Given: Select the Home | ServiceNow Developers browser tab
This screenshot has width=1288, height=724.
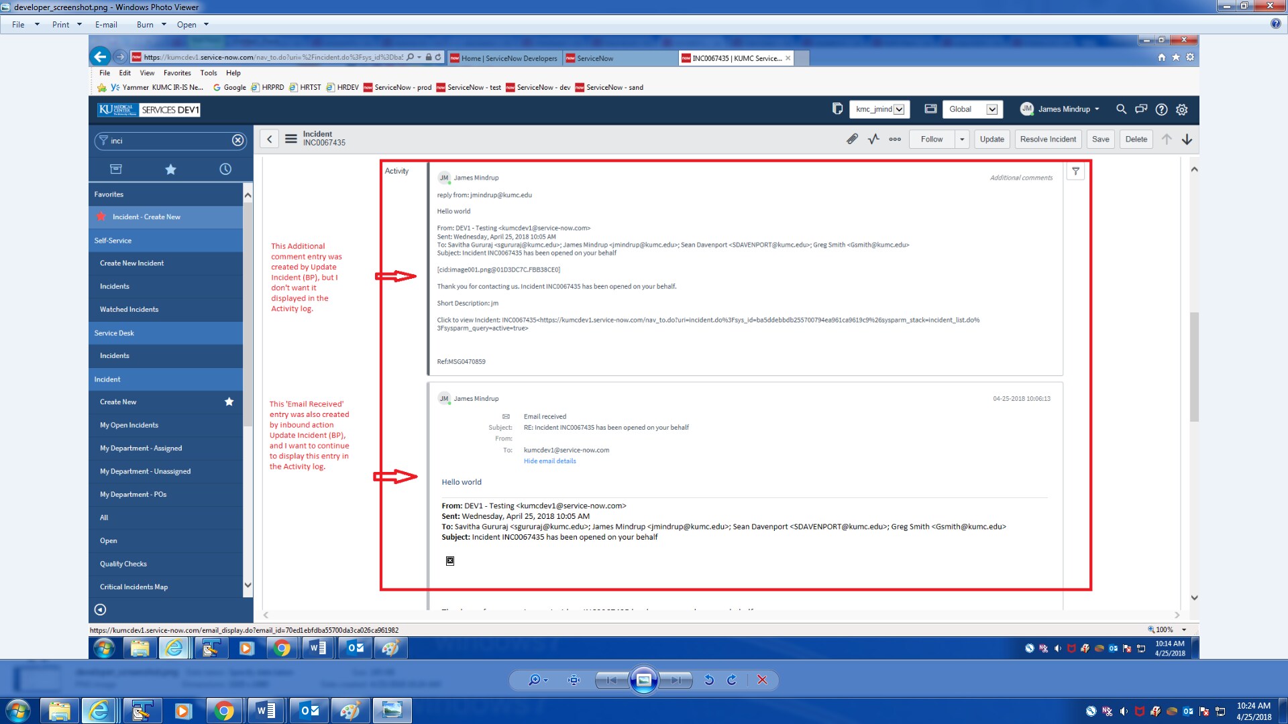Looking at the screenshot, I should pos(504,58).
